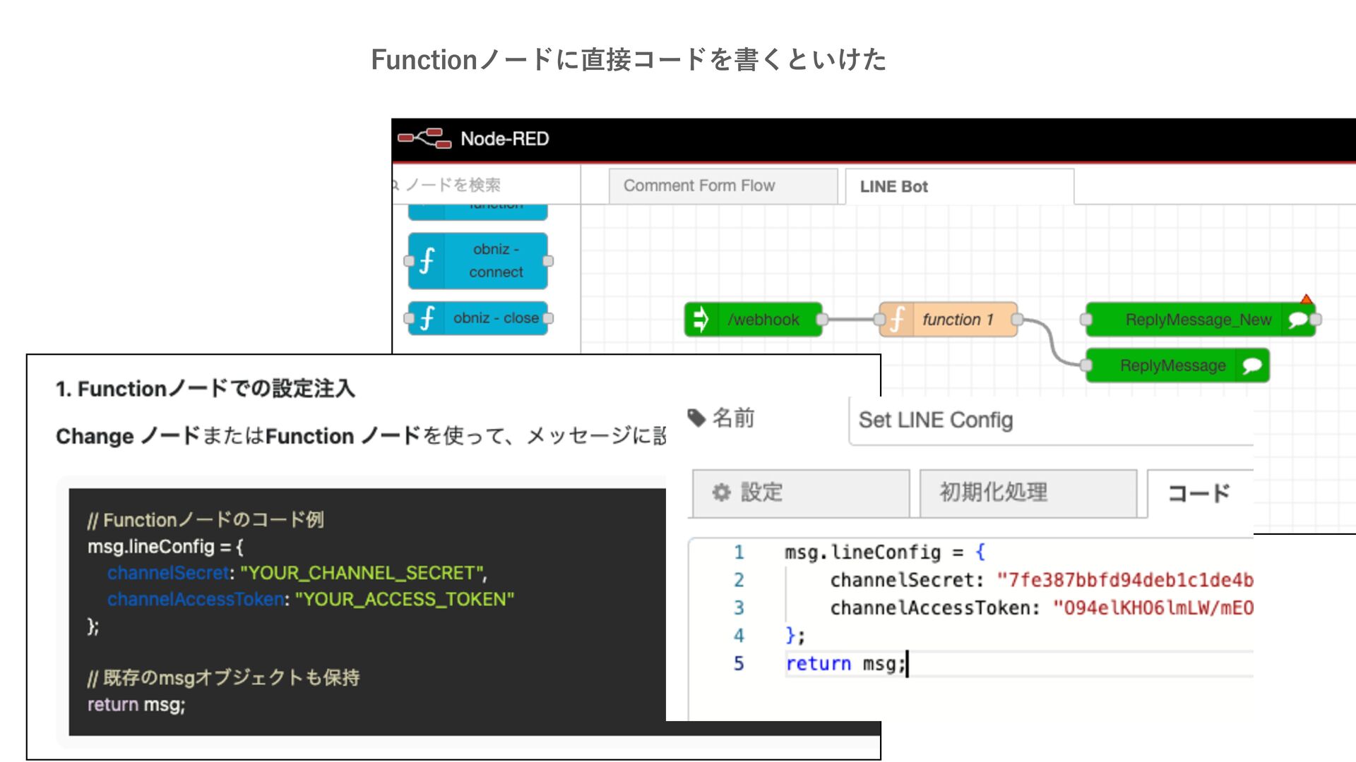Click the comment // Functionノードのコード例
Screen dimensions: 1356x762
(x=206, y=520)
